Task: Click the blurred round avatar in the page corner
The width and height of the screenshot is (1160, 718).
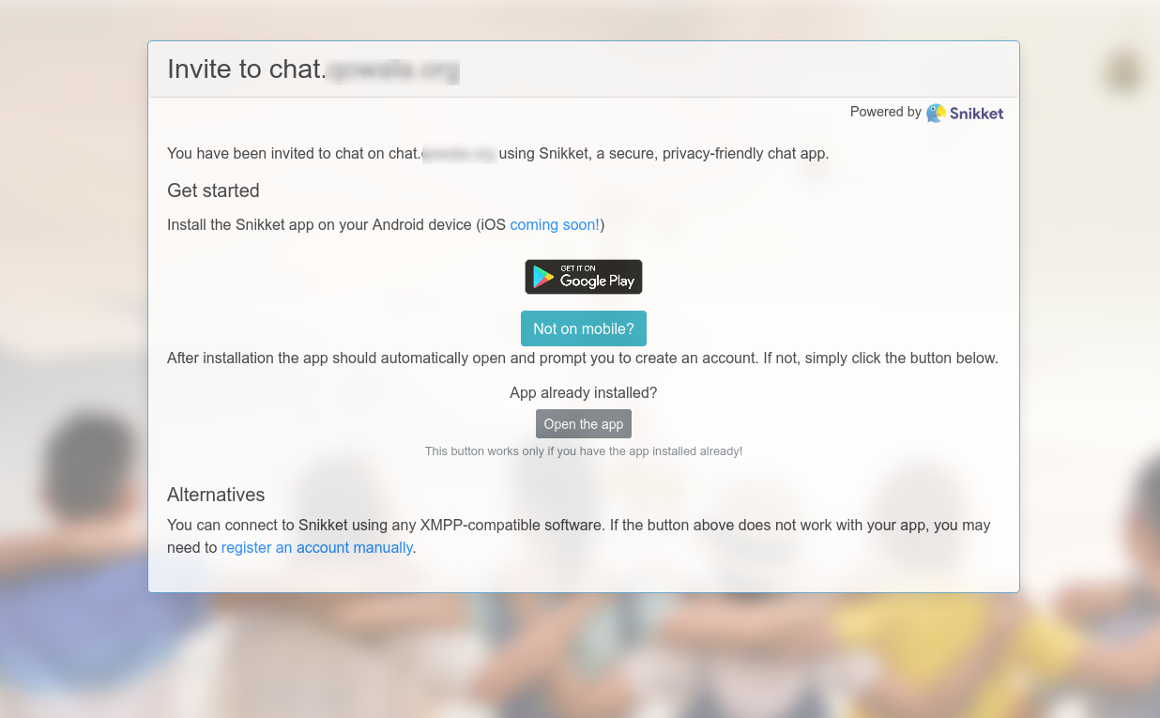Action: coord(1123,72)
